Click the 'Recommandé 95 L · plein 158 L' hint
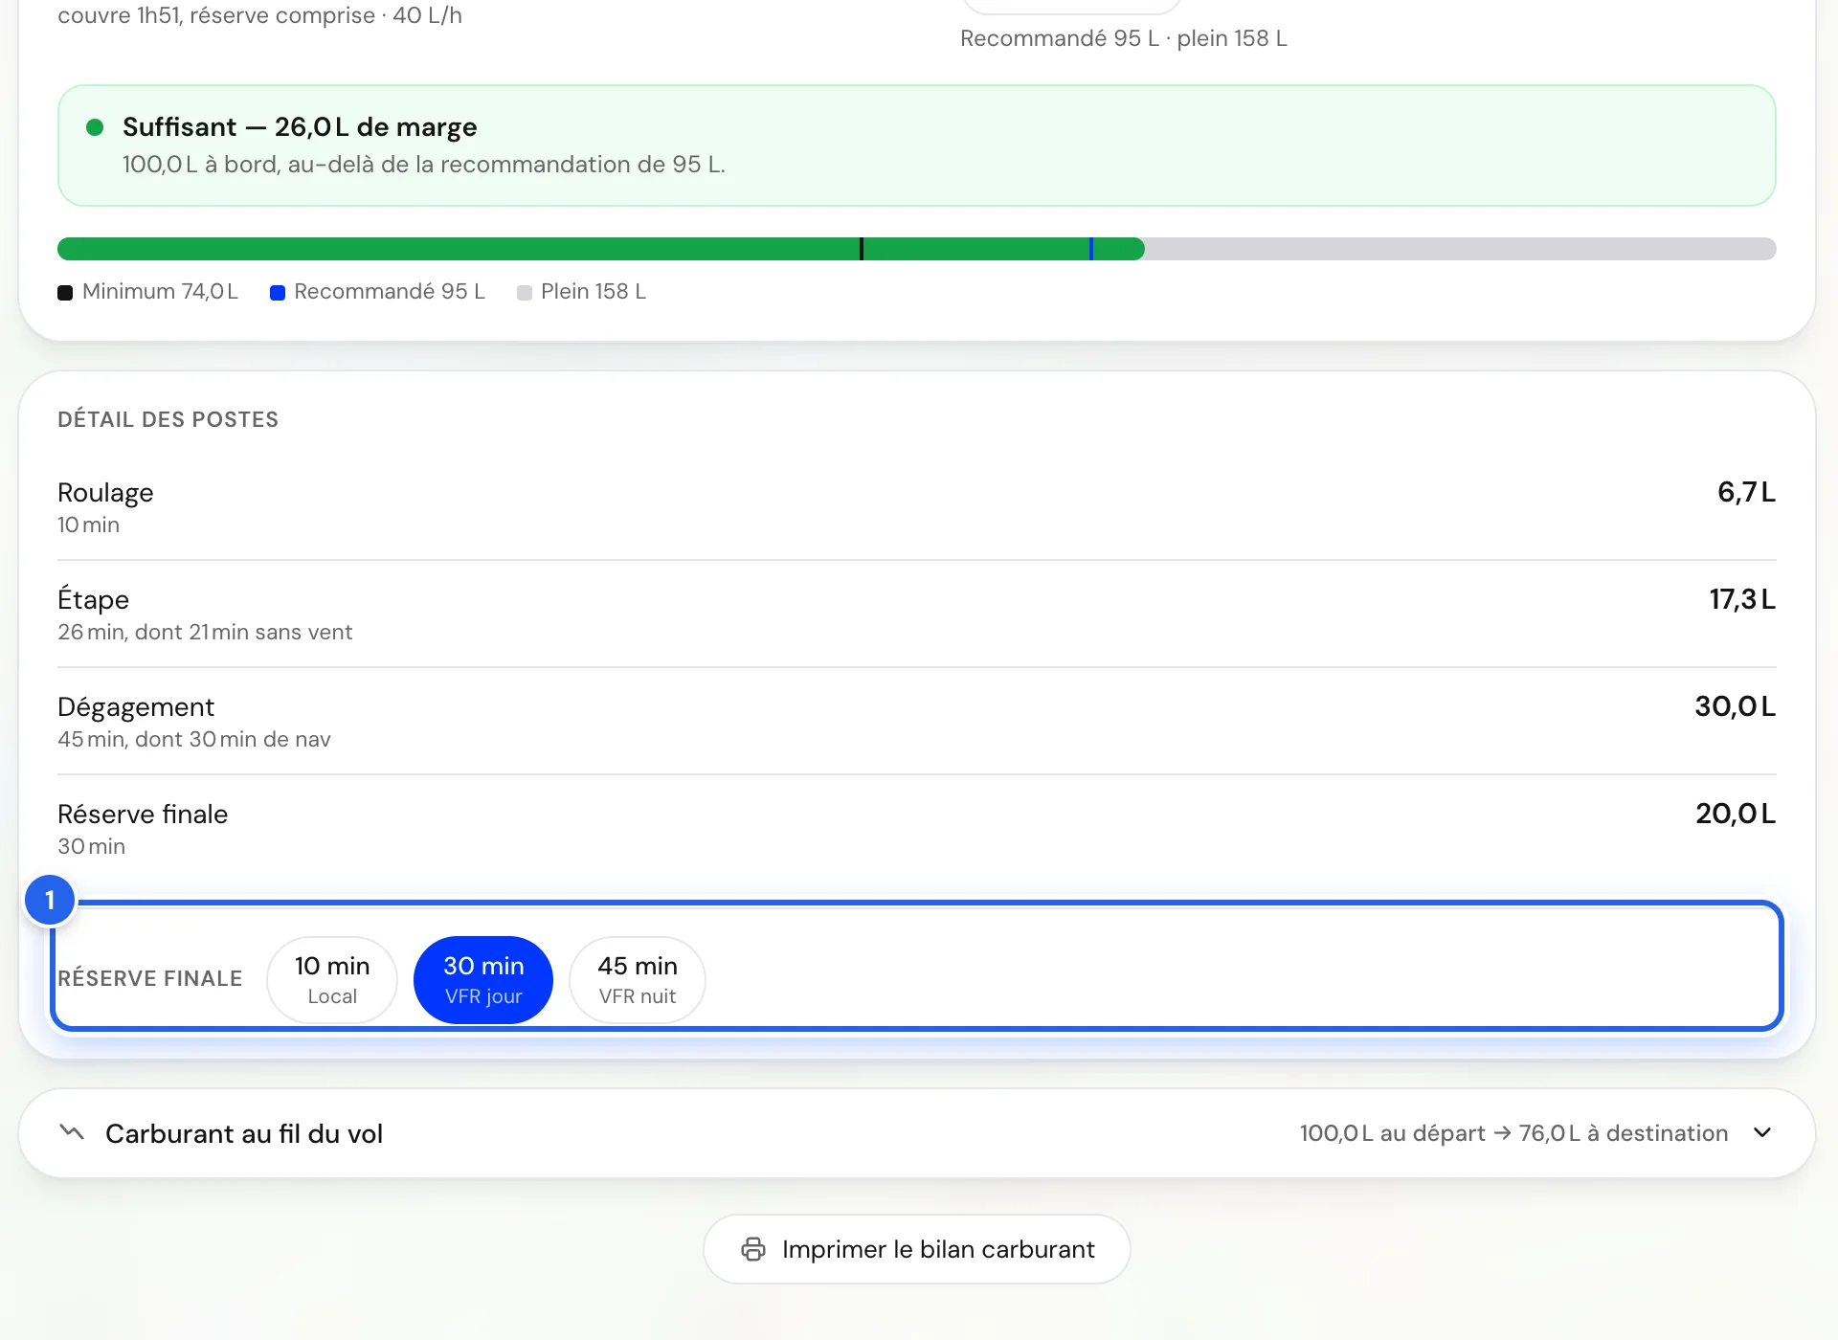The width and height of the screenshot is (1838, 1340). [x=1124, y=38]
